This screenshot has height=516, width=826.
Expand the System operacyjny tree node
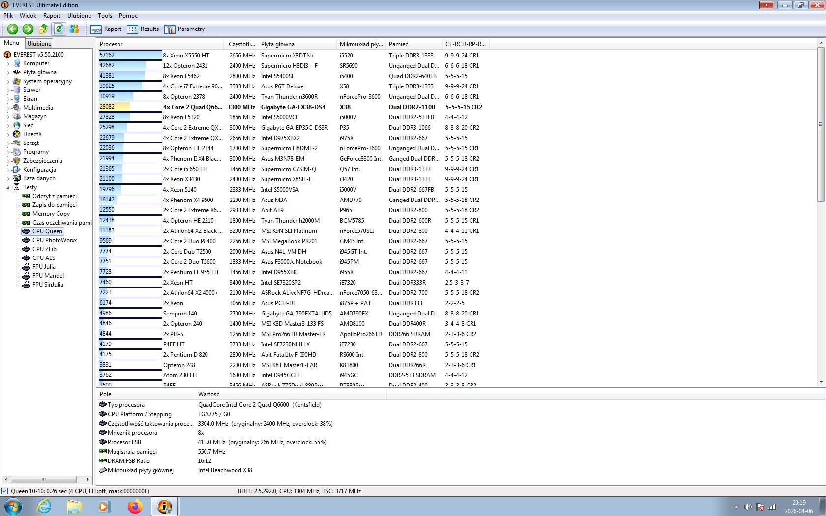coord(8,82)
